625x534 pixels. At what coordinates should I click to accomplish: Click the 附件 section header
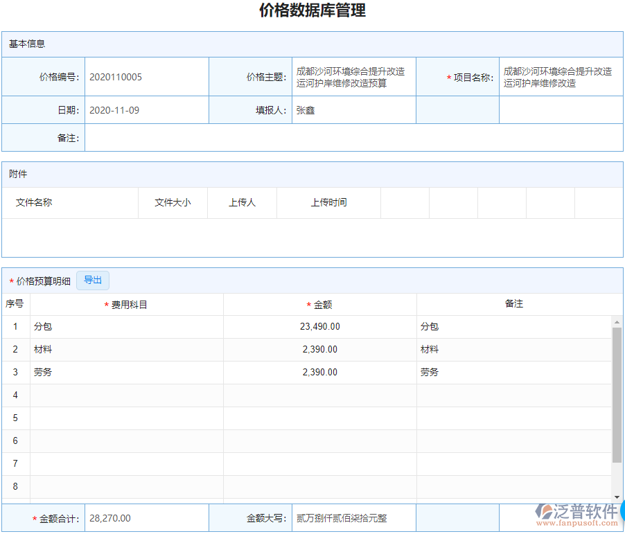(x=15, y=174)
